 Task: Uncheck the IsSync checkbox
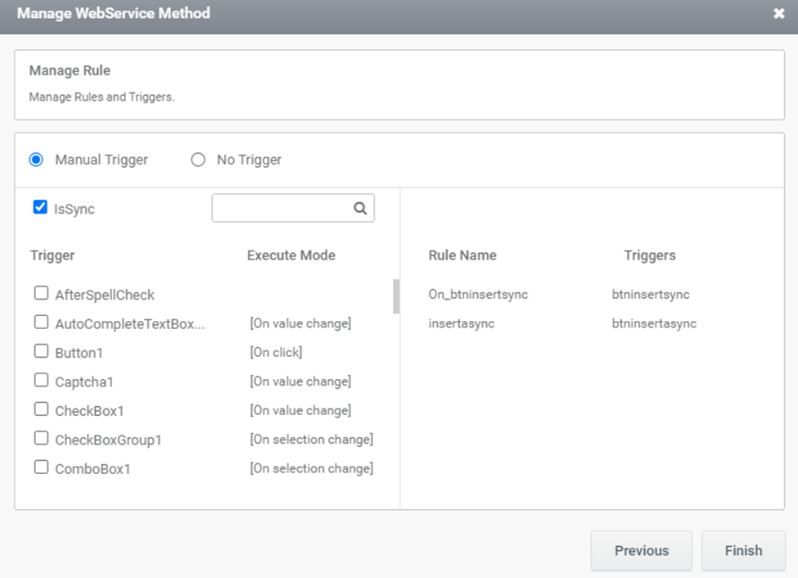coord(40,207)
